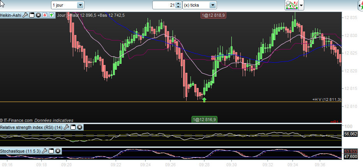
Task: Expand the arrow beside indicator button
Action: (301, 5)
